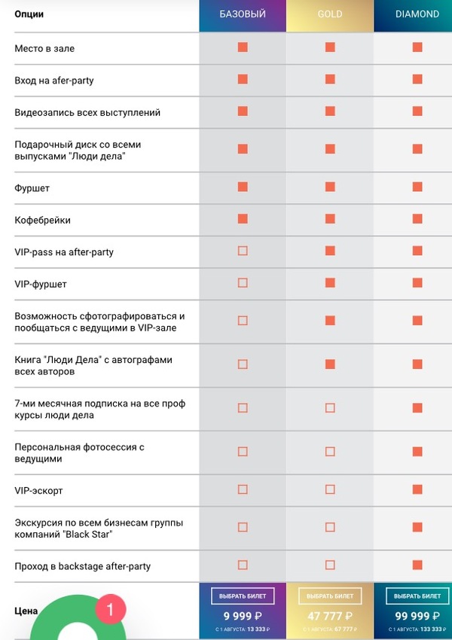Click the Видеозапись всех выступлений square under Базовый

coord(243,111)
